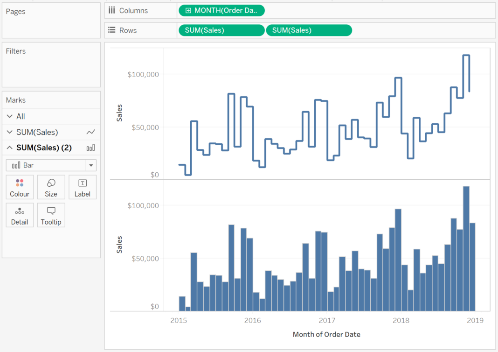Click the 2019 axis label

(475, 320)
